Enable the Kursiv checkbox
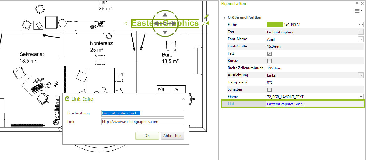Screen dimensions: 366x160 (x=269, y=61)
